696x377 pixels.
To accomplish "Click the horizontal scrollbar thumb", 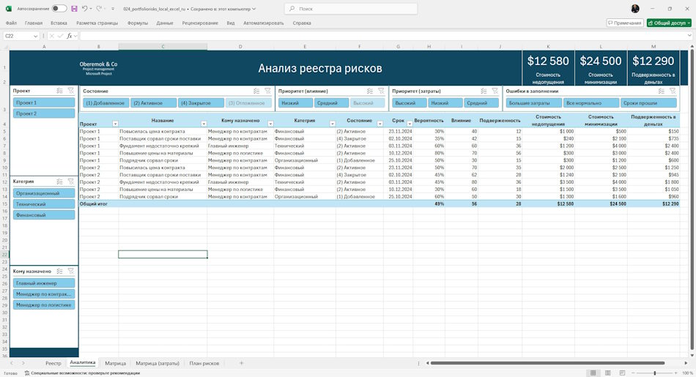I will tap(547, 363).
